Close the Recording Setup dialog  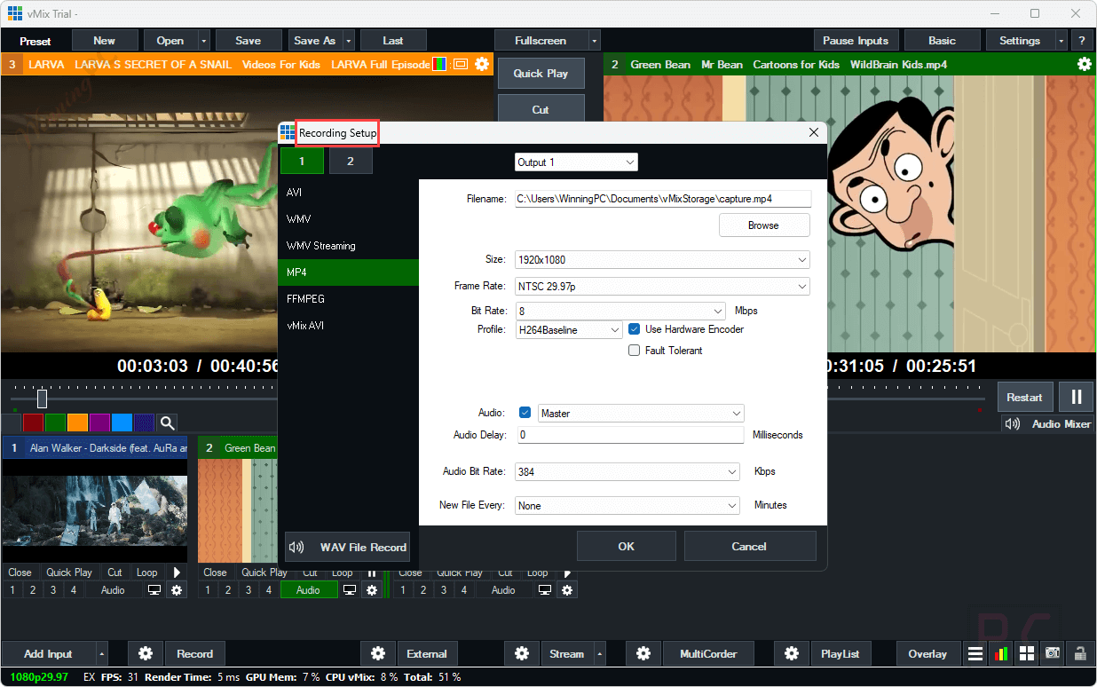click(x=813, y=132)
